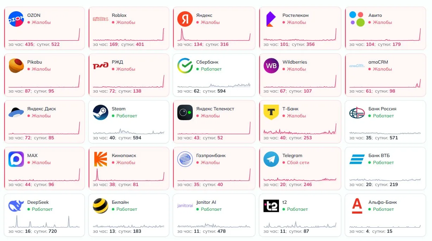
Task: Click the Ростелеком service name
Action: [296, 15]
